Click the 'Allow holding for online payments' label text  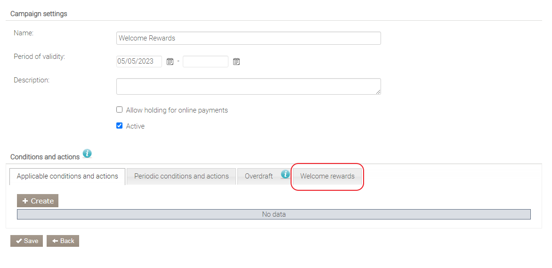(x=177, y=110)
